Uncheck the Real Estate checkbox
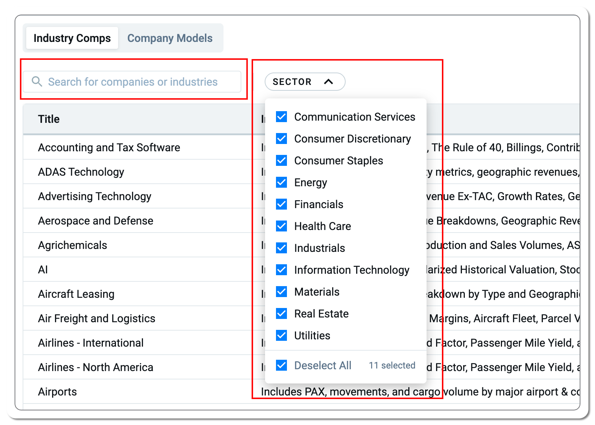Image resolution: width=595 pixels, height=425 pixels. pos(281,313)
